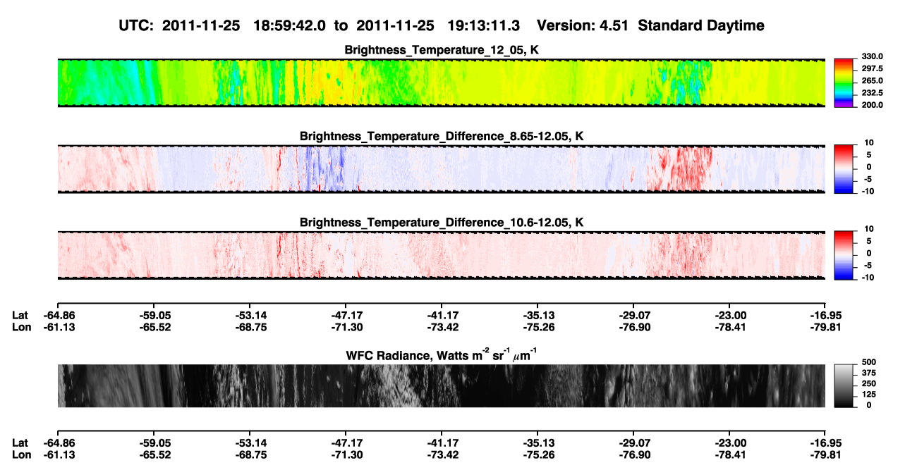This screenshot has height=470, width=917.
Task: Click the 125 tick on the radiance colorbar
Action: click(868, 395)
